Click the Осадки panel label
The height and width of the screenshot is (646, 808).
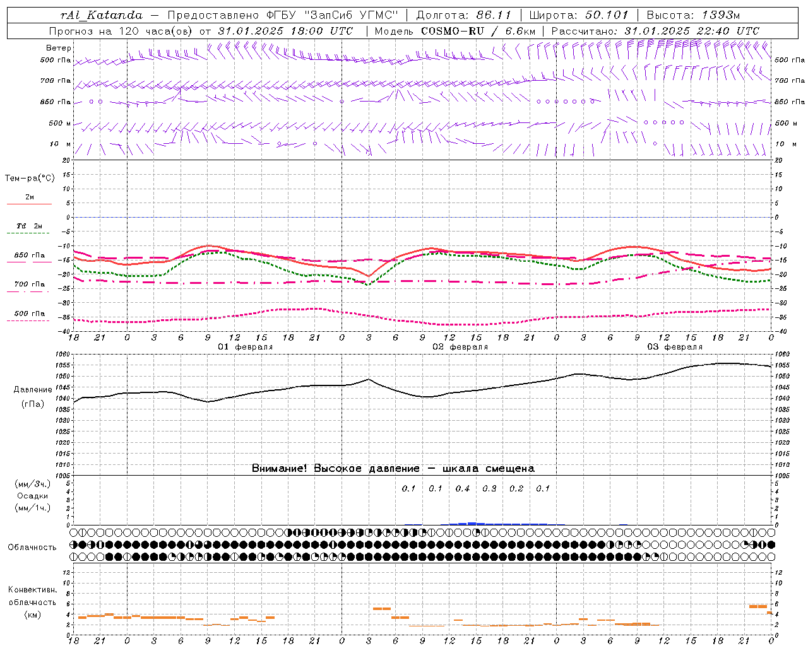(x=32, y=496)
